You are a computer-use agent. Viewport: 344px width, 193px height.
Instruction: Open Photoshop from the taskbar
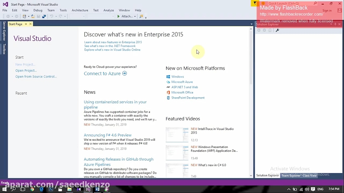[x=51, y=189]
